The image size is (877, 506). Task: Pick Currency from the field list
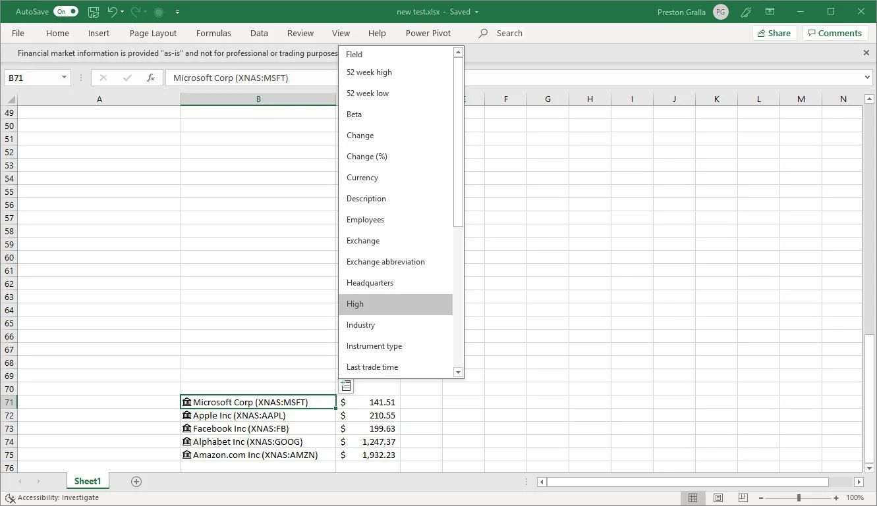395,178
